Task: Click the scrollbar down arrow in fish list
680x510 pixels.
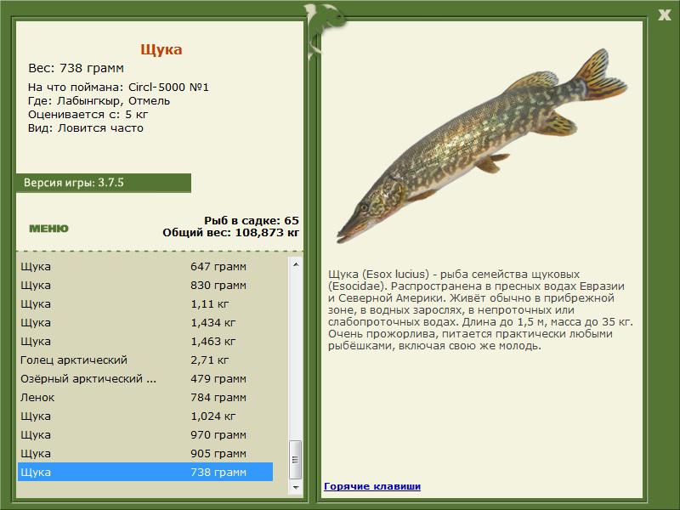Action: click(296, 487)
